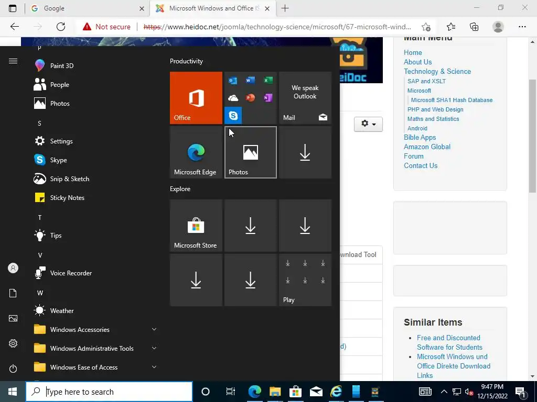Open Free and Discounted Software for Students
This screenshot has width=537, height=402.
[449, 342]
